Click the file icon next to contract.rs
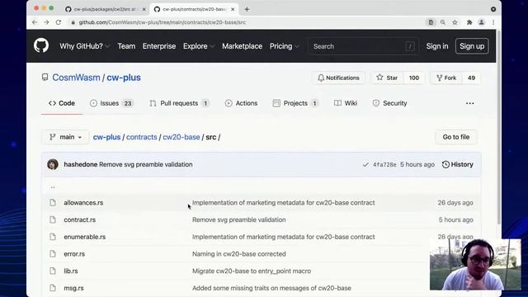 click(53, 219)
